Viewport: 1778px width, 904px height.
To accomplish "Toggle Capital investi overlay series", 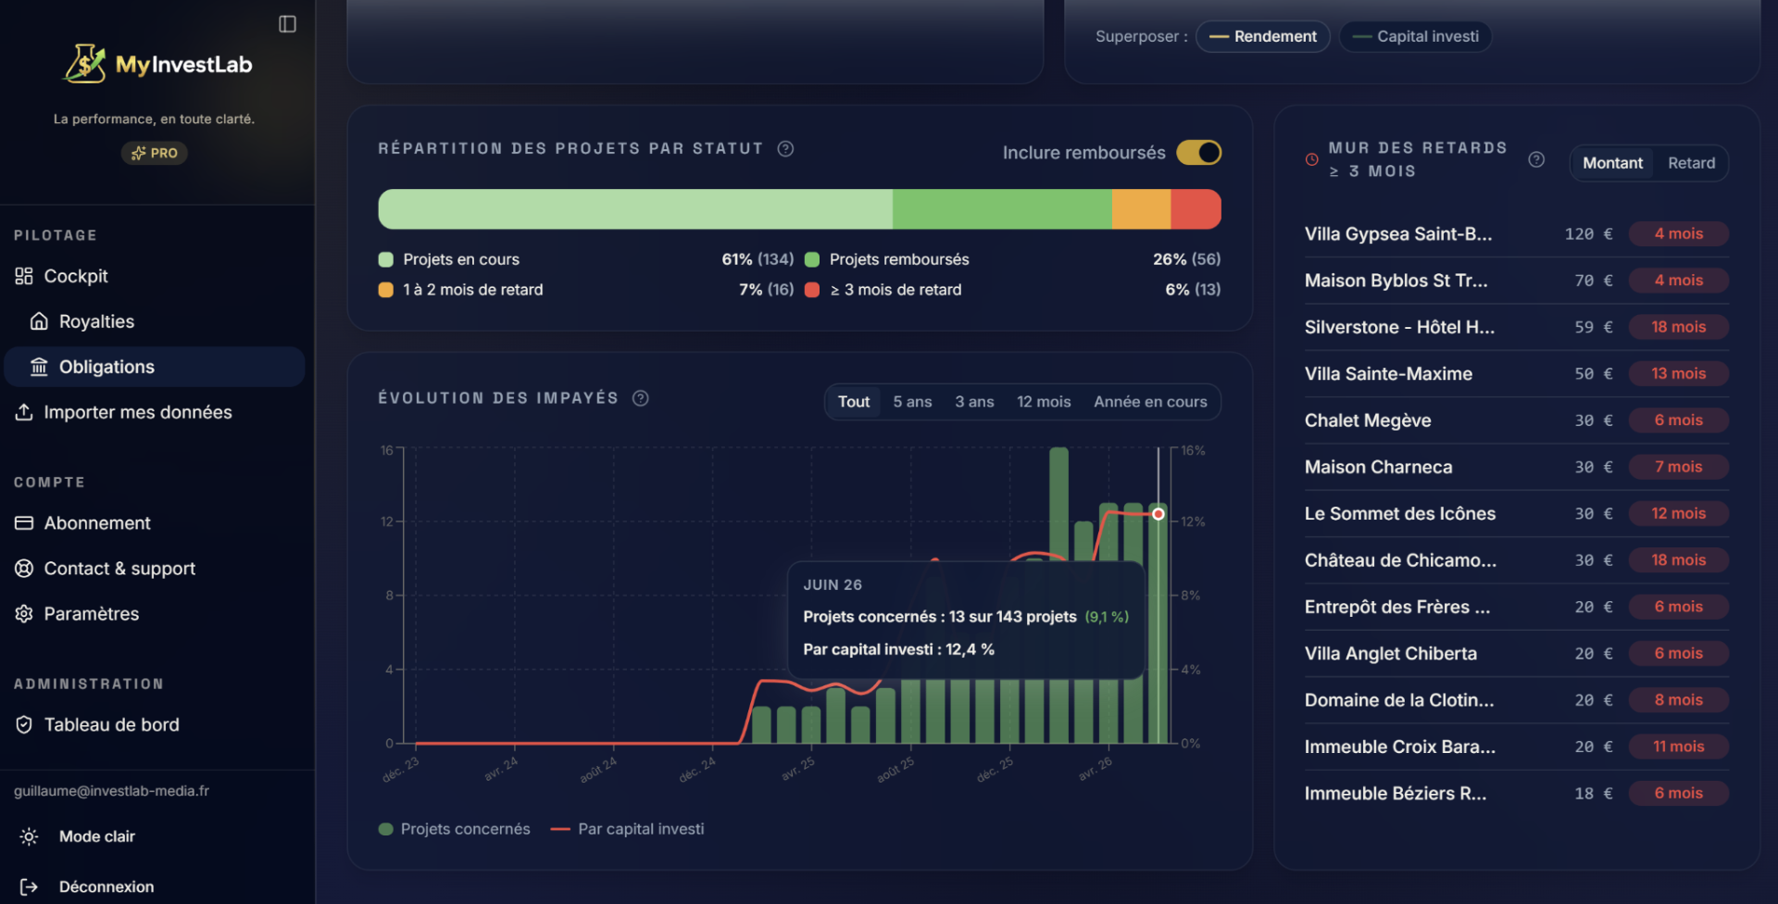I will coord(1415,37).
